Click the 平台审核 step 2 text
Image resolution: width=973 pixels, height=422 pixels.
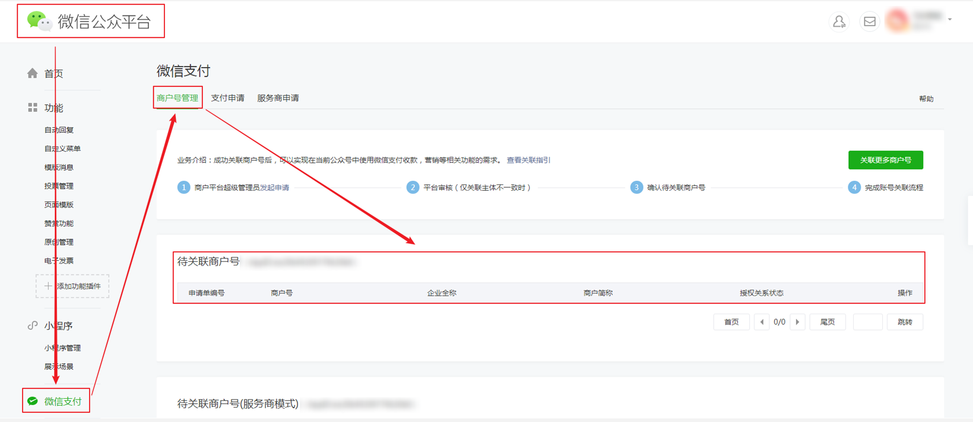click(x=477, y=188)
